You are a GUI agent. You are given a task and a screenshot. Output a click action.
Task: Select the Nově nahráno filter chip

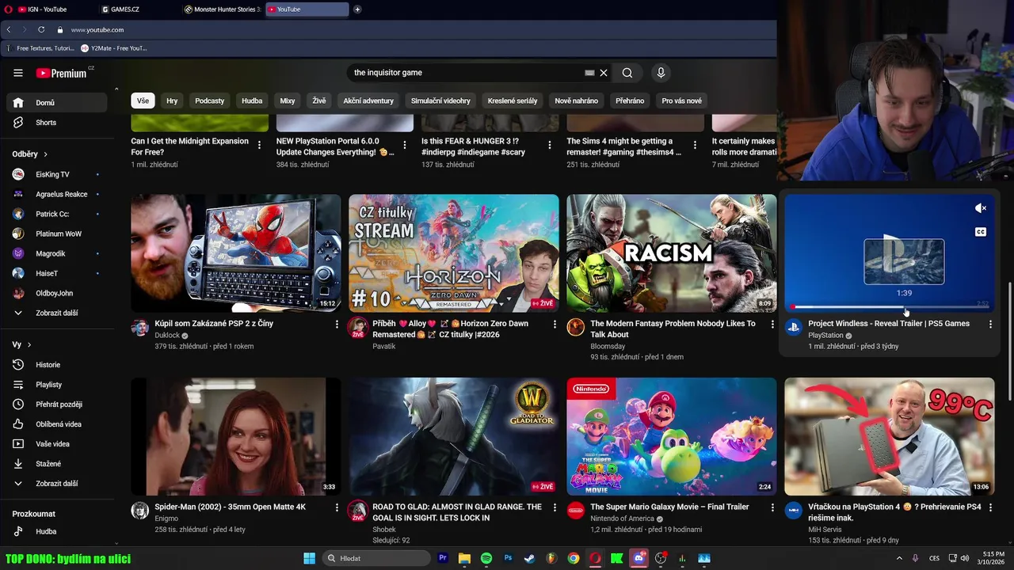pyautogui.click(x=577, y=101)
